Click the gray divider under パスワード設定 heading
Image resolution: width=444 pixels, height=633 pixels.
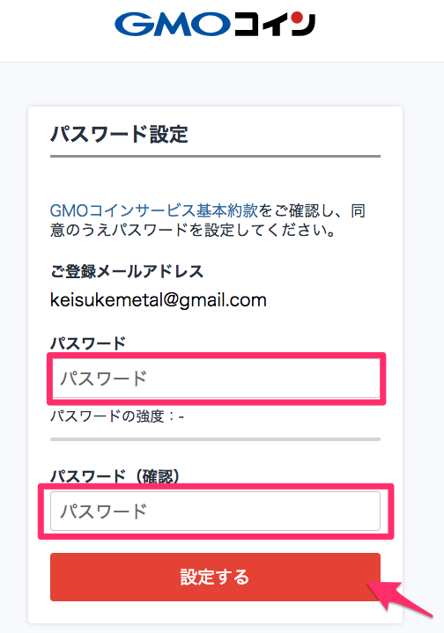pos(215,156)
